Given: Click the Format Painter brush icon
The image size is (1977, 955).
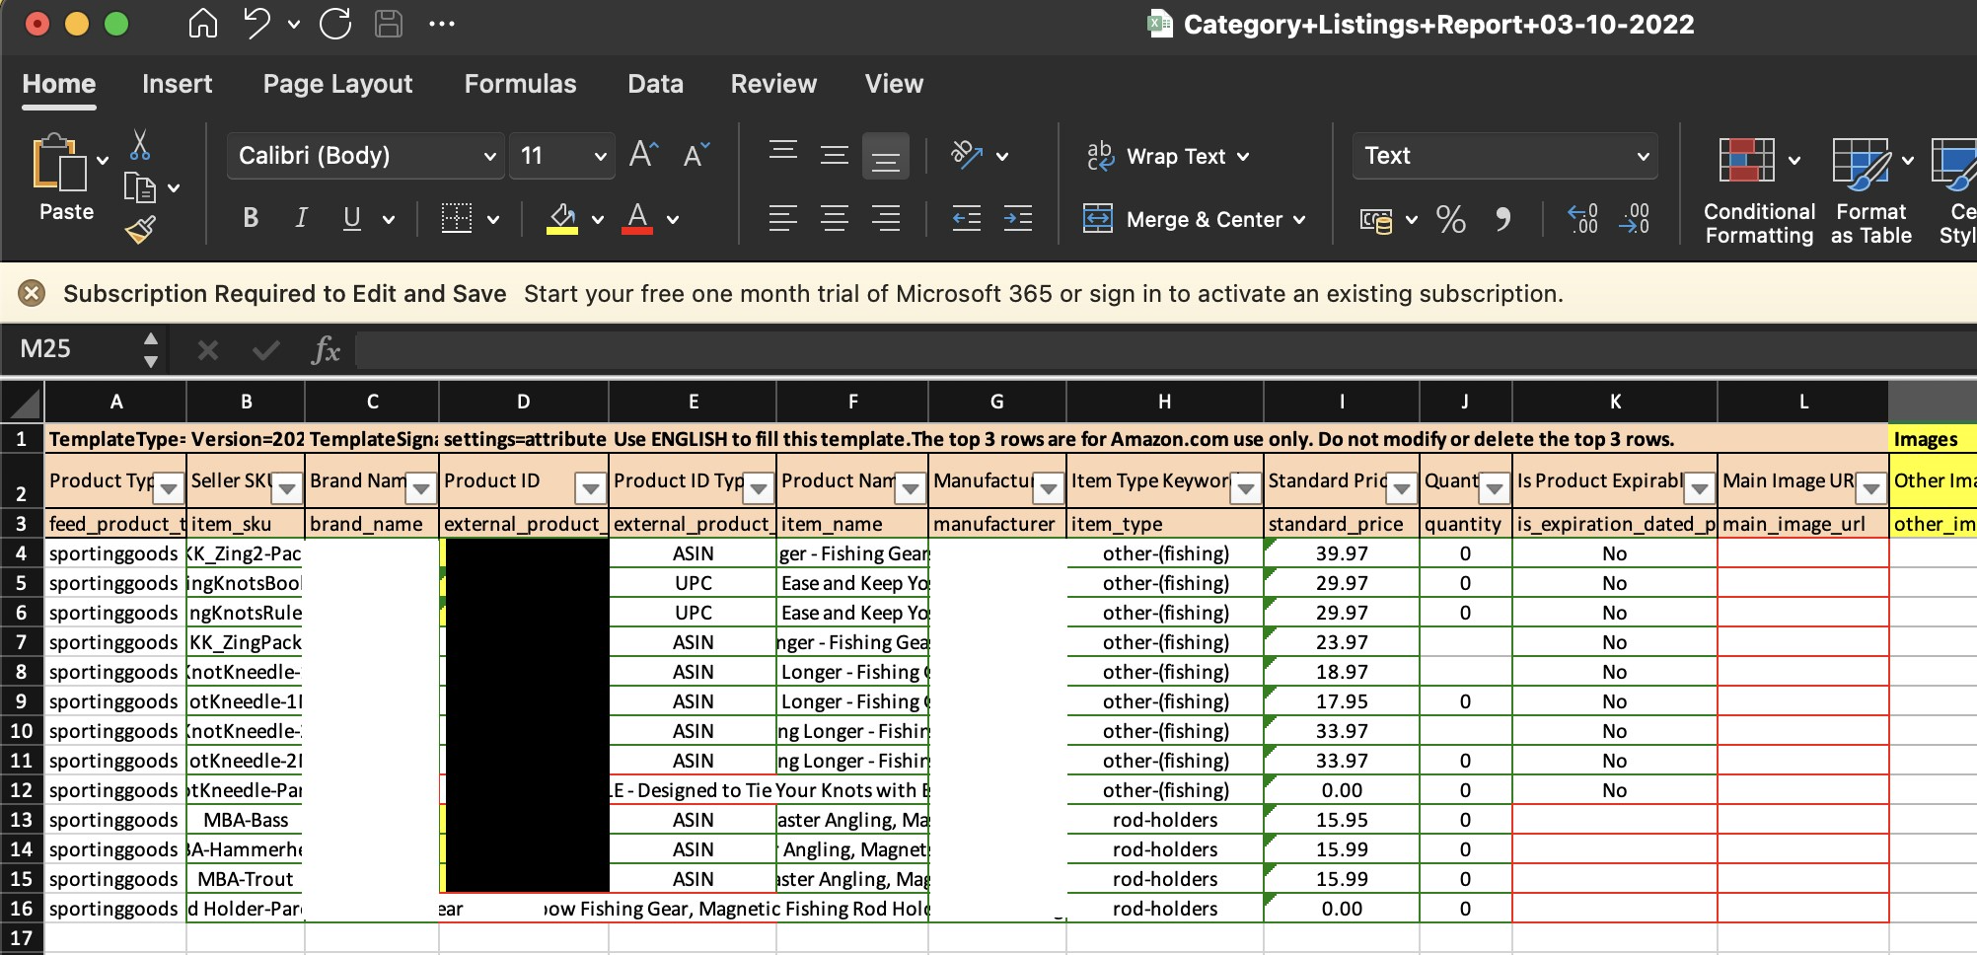Looking at the screenshot, I should click(x=140, y=230).
